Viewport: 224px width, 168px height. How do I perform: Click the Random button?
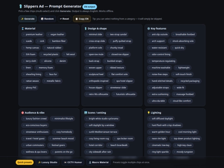click(47, 19)
